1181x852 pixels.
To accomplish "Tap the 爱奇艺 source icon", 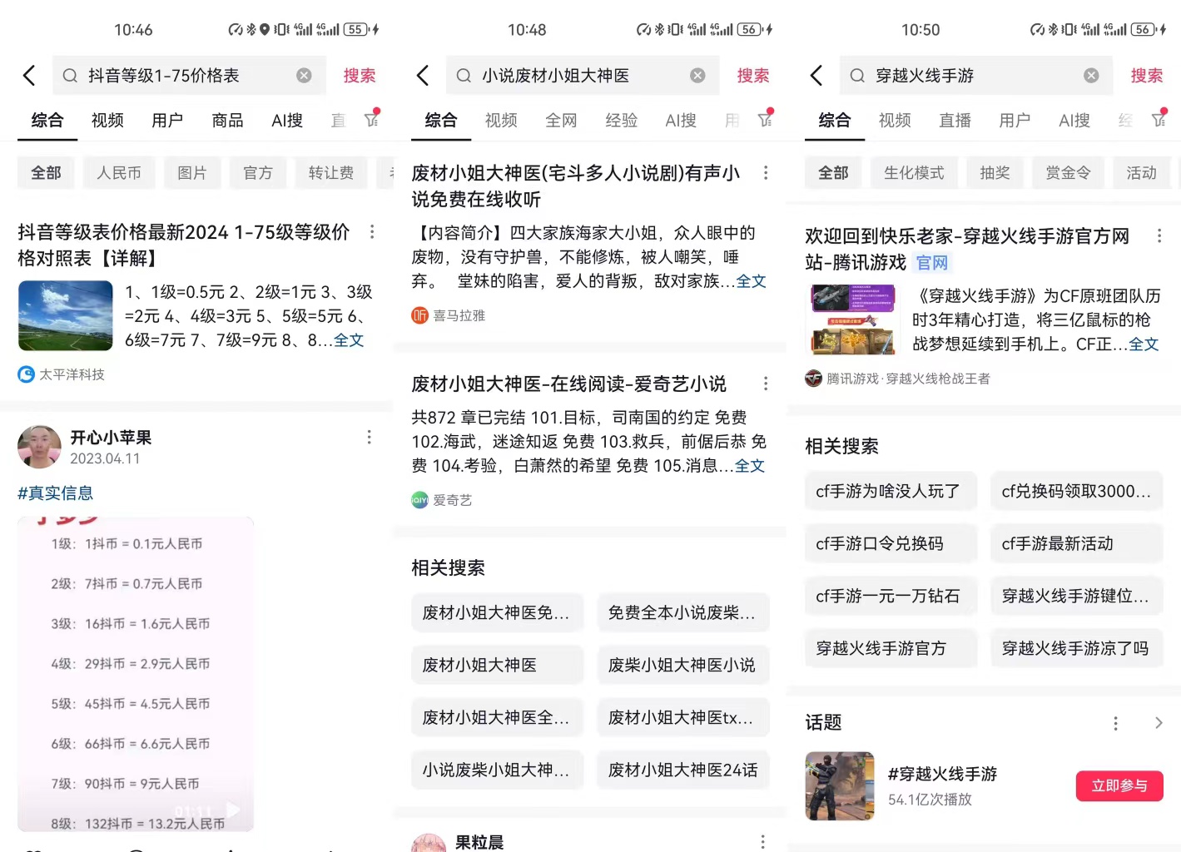I will click(x=419, y=499).
